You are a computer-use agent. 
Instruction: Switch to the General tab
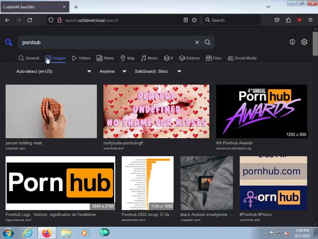click(x=29, y=58)
